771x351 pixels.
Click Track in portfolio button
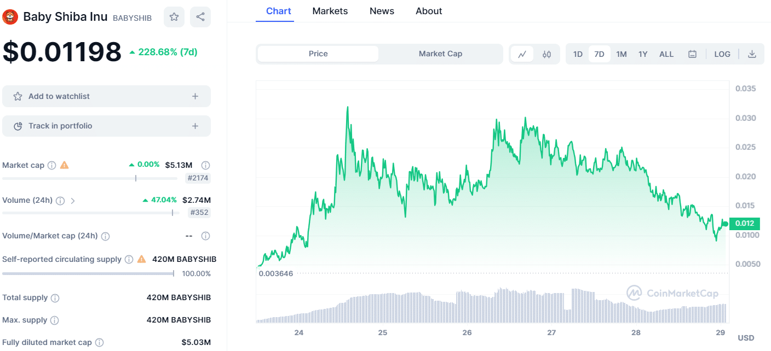(106, 126)
